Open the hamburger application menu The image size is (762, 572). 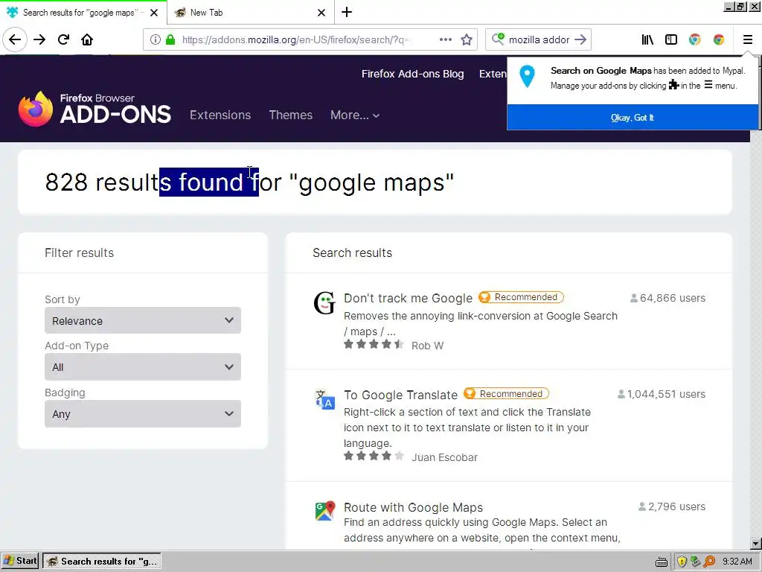click(x=747, y=39)
